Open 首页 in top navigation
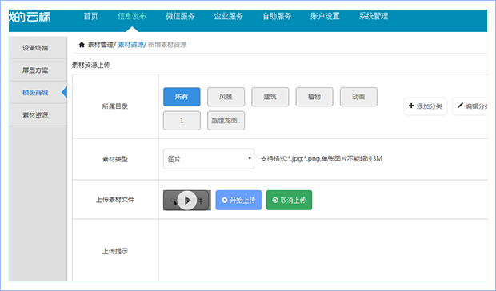The height and width of the screenshot is (291, 496). (90, 16)
